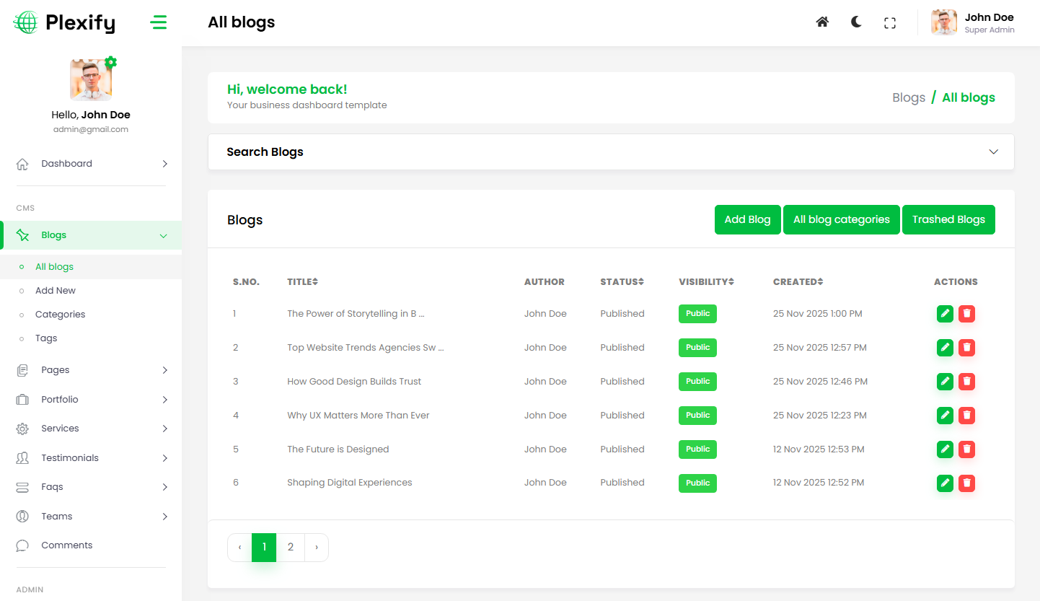Open Categories under Blogs submenu
Image resolution: width=1040 pixels, height=601 pixels.
pos(60,315)
